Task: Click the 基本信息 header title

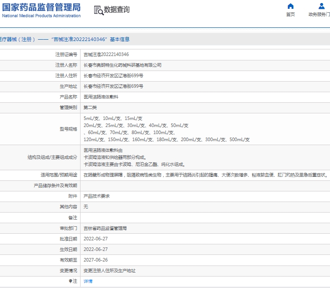Action: click(x=120, y=39)
